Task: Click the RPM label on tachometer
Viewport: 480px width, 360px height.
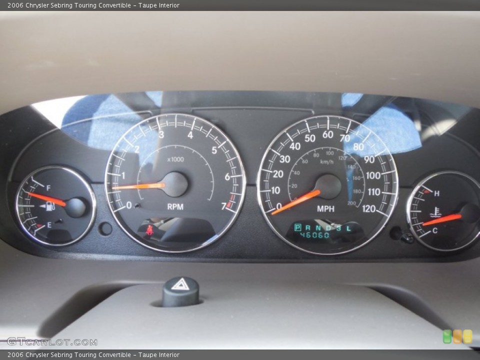Action: coord(175,206)
